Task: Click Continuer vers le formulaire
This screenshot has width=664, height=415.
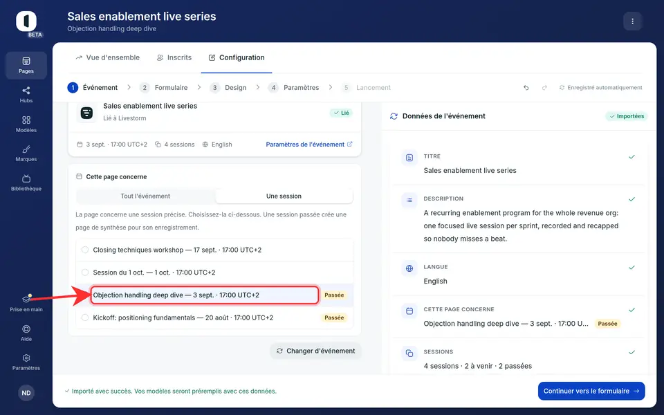Action: click(591, 391)
